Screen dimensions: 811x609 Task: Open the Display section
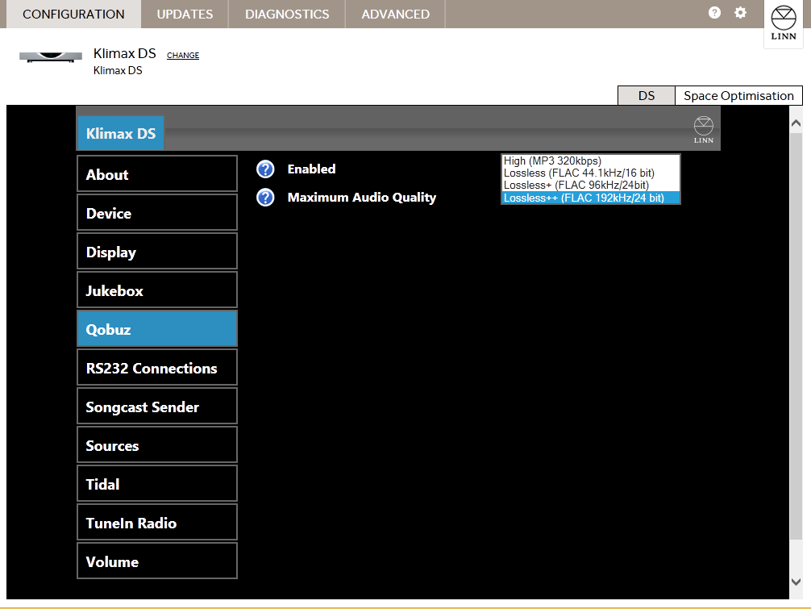157,252
